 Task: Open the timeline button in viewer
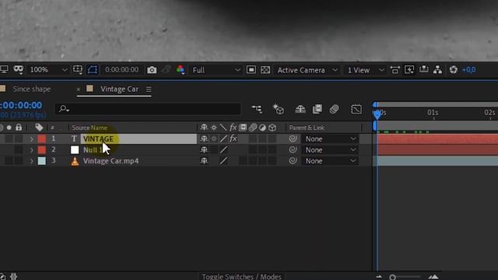point(423,70)
